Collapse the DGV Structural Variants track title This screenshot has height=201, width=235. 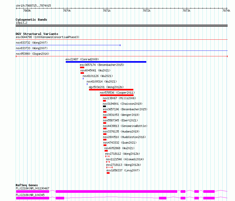(x=37, y=34)
